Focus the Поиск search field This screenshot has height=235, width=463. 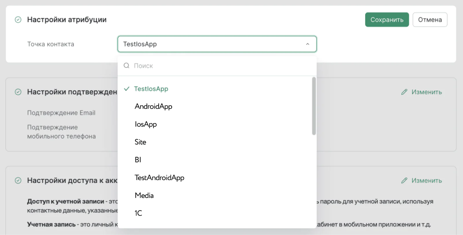click(x=217, y=66)
